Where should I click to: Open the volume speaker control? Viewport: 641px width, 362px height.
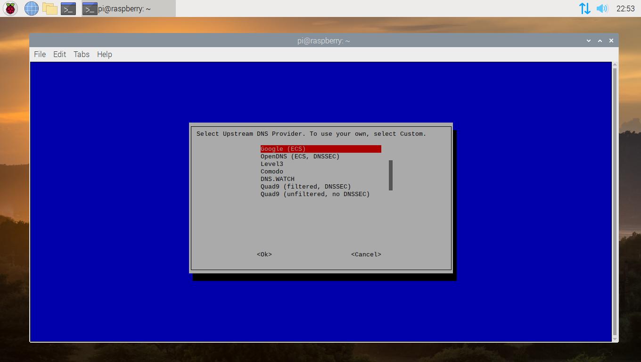602,8
